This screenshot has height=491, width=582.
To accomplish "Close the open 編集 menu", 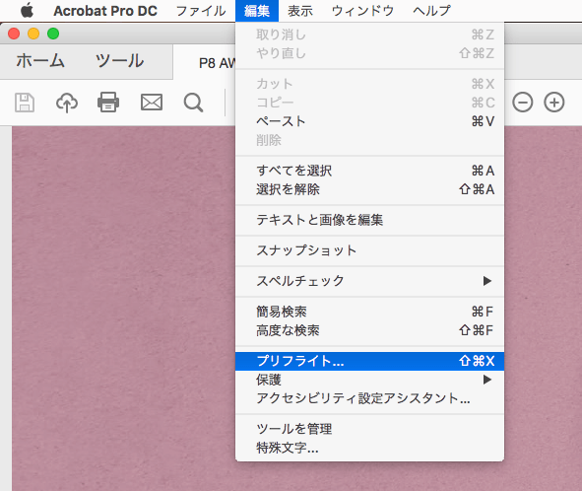I will point(257,11).
